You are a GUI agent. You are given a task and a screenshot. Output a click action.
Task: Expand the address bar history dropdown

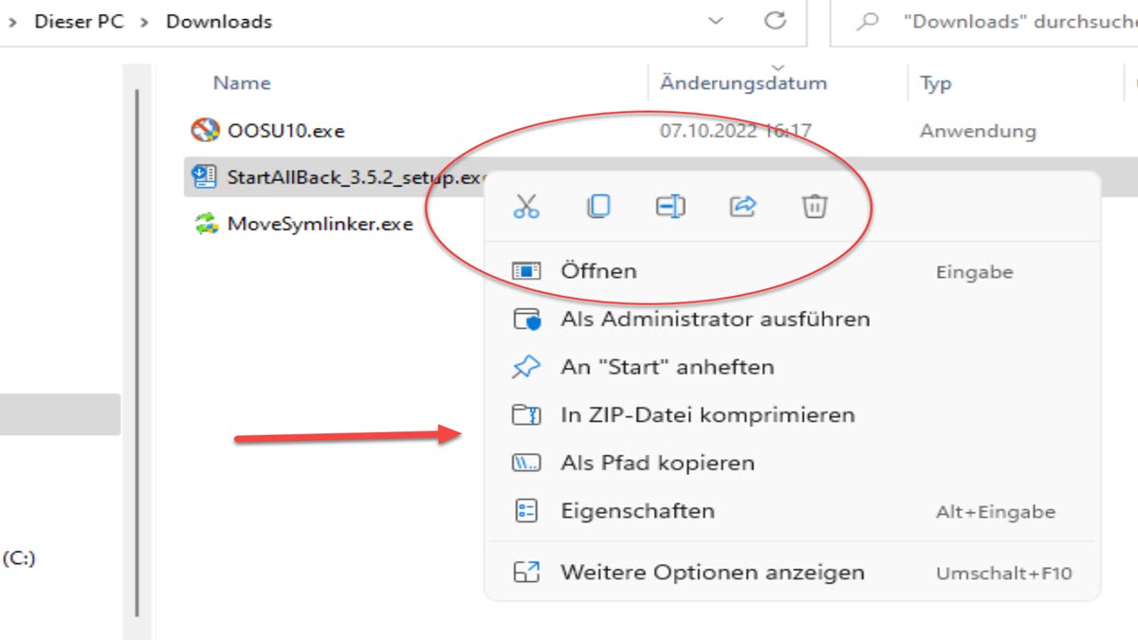coord(718,21)
